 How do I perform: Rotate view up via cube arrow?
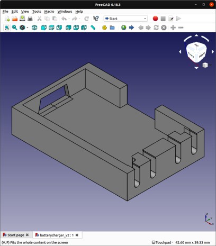click(196, 35)
